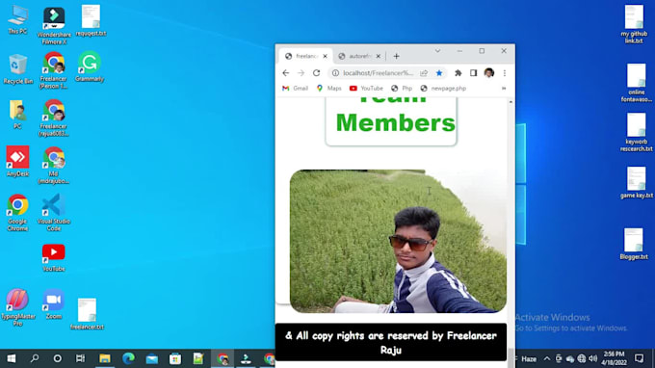Image resolution: width=655 pixels, height=368 pixels.
Task: Toggle Chrome side panel
Action: coord(473,73)
